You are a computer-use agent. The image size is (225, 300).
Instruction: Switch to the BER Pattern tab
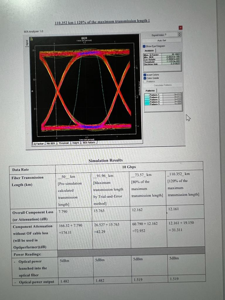89,143
